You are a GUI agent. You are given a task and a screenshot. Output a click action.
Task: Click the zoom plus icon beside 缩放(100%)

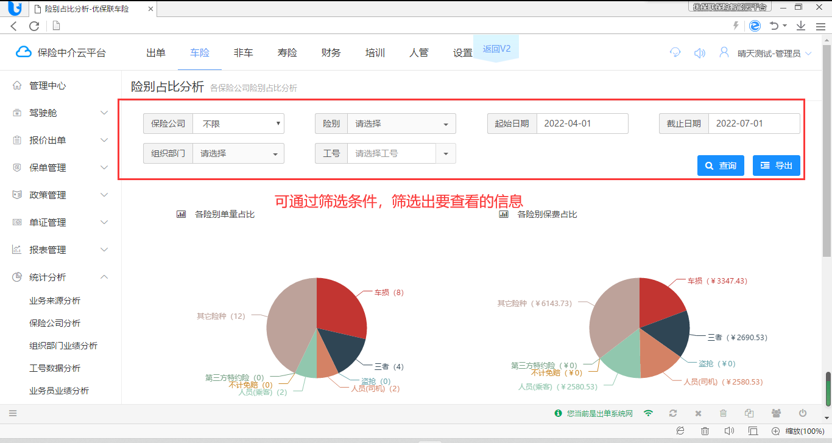click(x=776, y=431)
